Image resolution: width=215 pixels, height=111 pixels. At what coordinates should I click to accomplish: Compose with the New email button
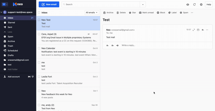[x=49, y=4]
